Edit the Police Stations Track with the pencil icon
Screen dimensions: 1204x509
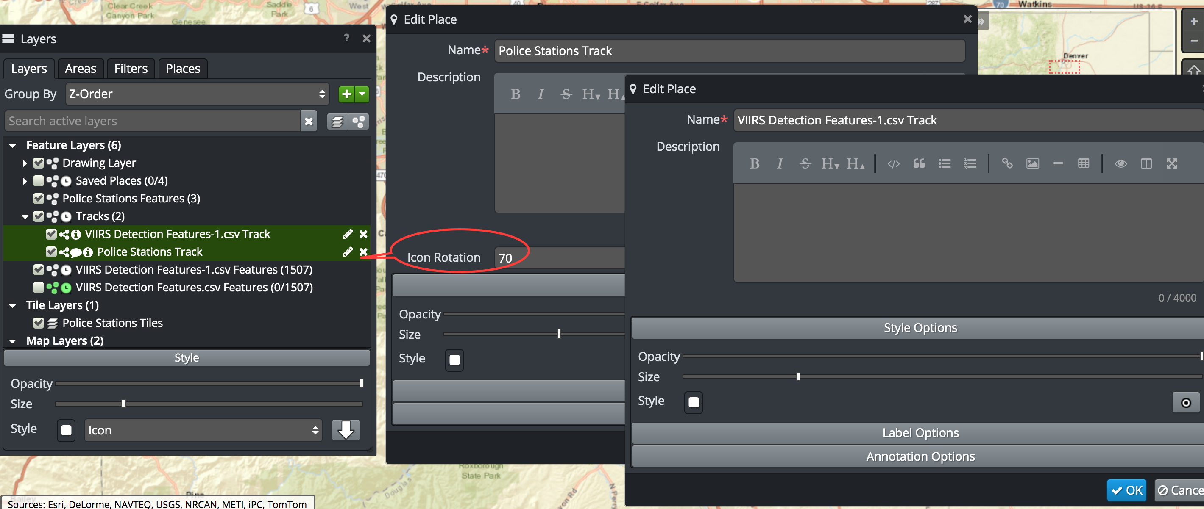pos(347,252)
